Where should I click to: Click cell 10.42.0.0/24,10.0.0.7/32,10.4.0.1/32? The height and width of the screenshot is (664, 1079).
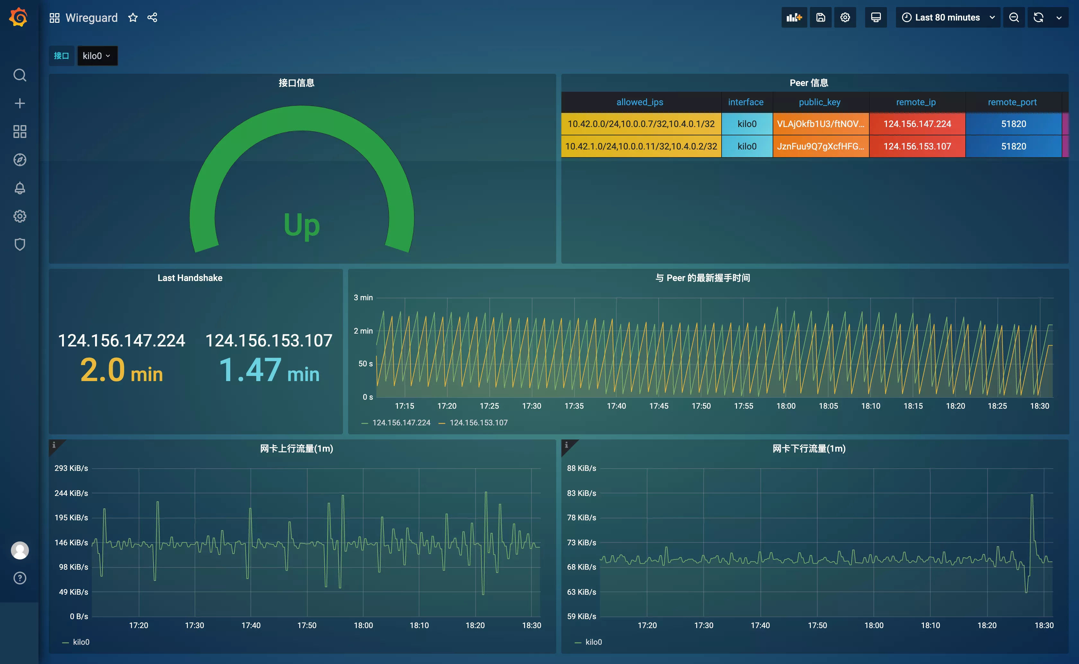641,124
